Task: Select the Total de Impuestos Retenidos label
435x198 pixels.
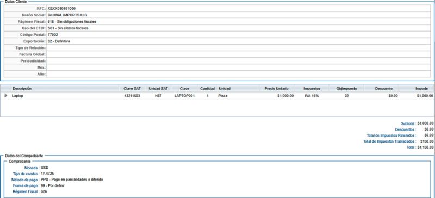Action: [391, 135]
